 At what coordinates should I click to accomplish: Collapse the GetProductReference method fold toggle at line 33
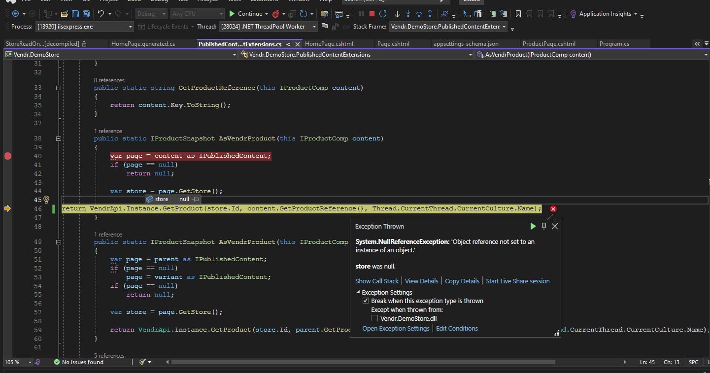pyautogui.click(x=58, y=88)
